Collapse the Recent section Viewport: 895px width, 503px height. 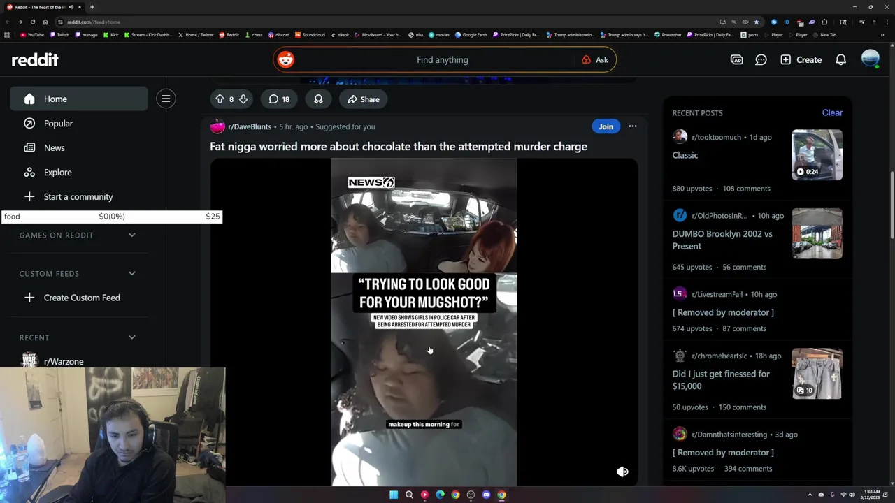pyautogui.click(x=131, y=337)
